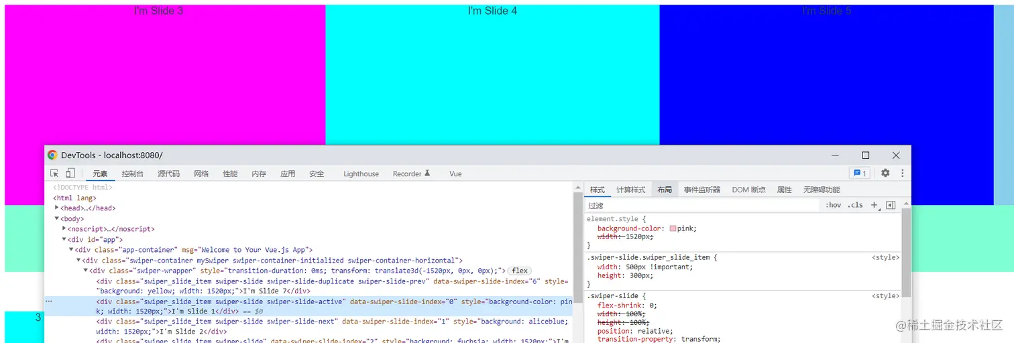Select the 样式 (Styles) sidebar tab
1014x343 pixels.
coord(597,190)
